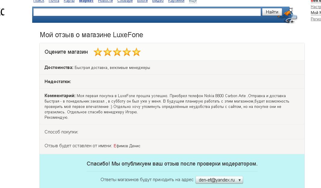The height and width of the screenshot is (188, 321).
Task: Click the fourth rating star
Action: pyautogui.click(x=127, y=52)
